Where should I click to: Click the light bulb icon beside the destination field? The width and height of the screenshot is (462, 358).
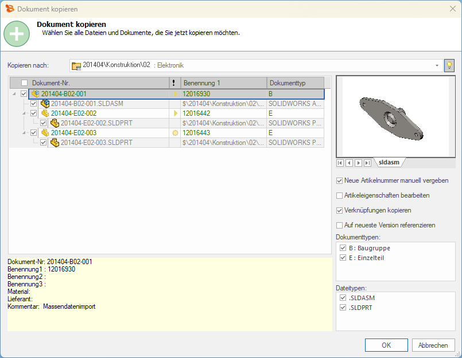coord(449,65)
